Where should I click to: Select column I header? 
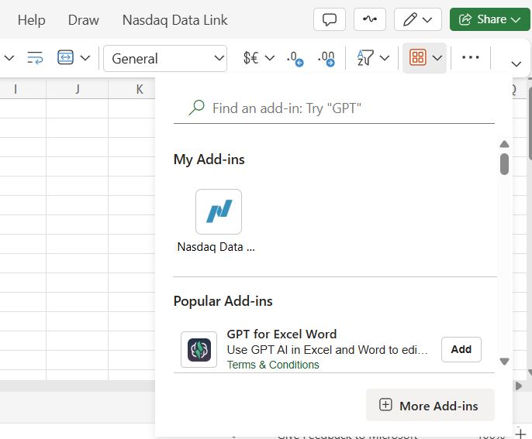16,89
